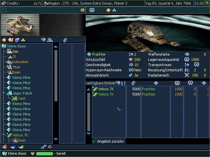The height and width of the screenshot is (157, 210).
Task: Click the price tag column icon above tree
Action: [65, 40]
